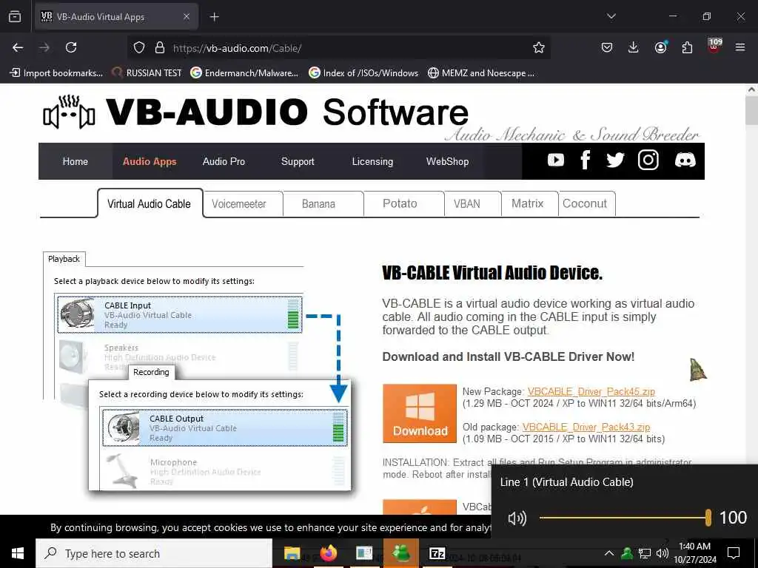
Task: Click the volume slider handle at 100
Action: coord(708,518)
